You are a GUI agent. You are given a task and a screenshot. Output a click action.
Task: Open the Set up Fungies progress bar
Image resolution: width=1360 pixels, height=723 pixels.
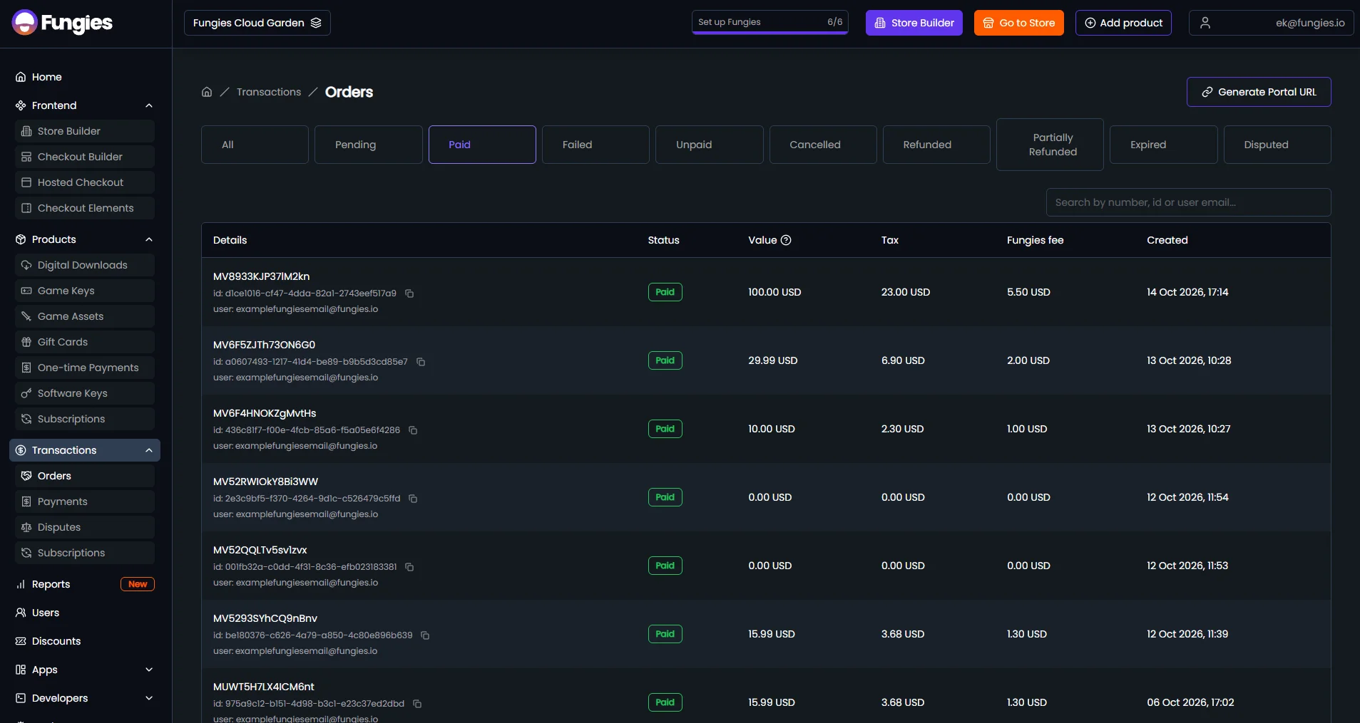tap(770, 22)
